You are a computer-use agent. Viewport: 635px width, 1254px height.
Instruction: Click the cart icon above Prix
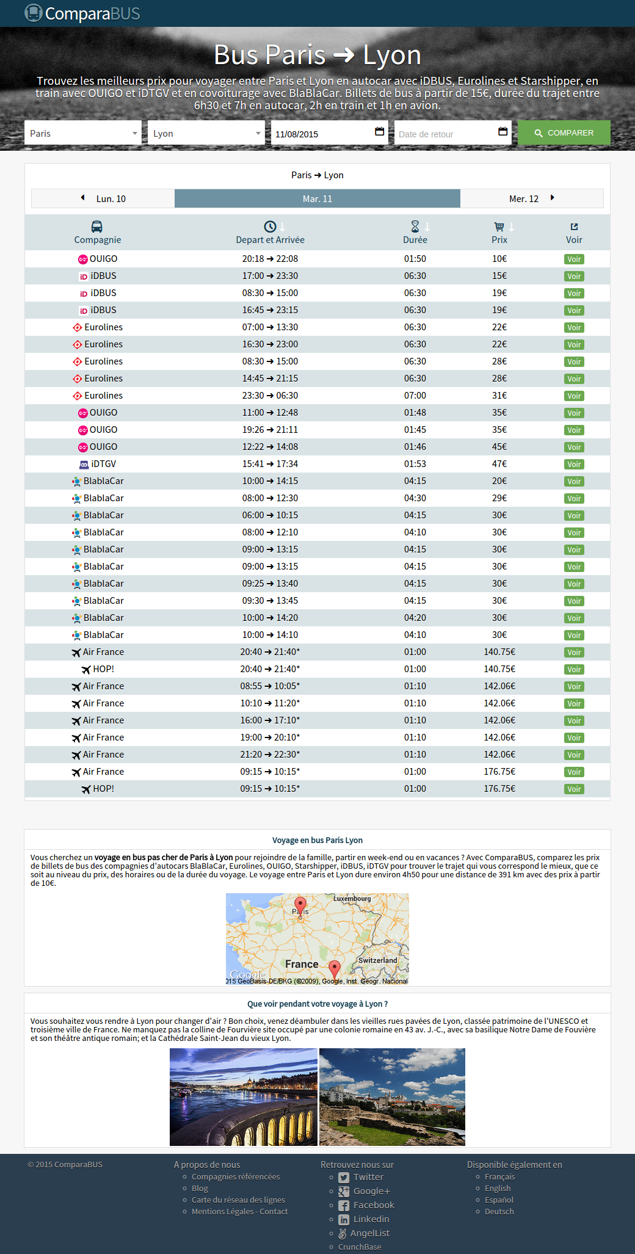[x=499, y=227]
